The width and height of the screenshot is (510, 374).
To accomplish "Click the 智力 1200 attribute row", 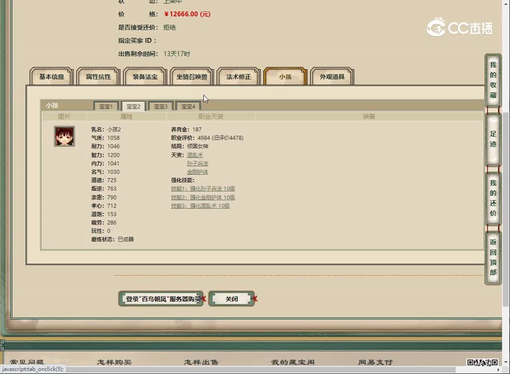I will click(x=105, y=155).
